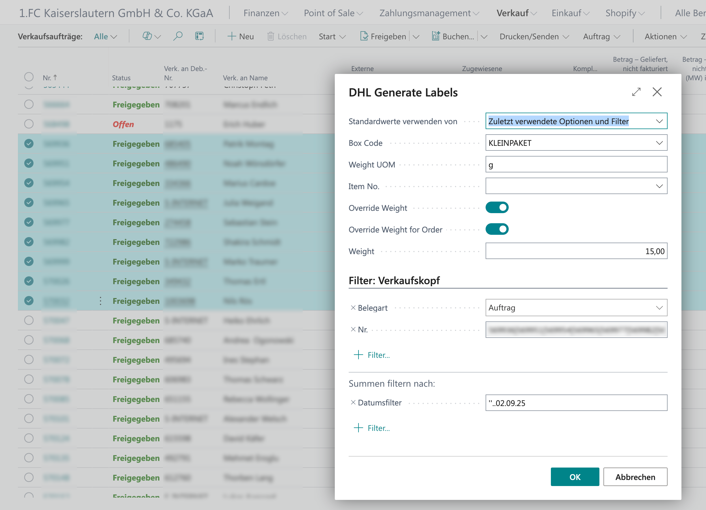This screenshot has width=706, height=510.
Task: Open the Einkauf menu
Action: coord(570,13)
